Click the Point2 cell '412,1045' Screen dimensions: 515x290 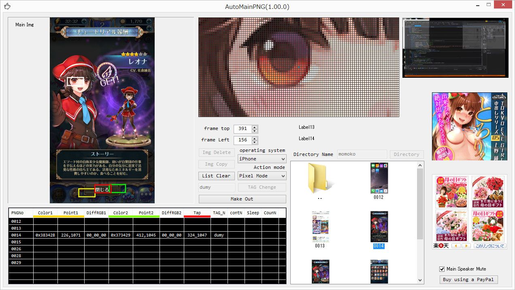146,235
